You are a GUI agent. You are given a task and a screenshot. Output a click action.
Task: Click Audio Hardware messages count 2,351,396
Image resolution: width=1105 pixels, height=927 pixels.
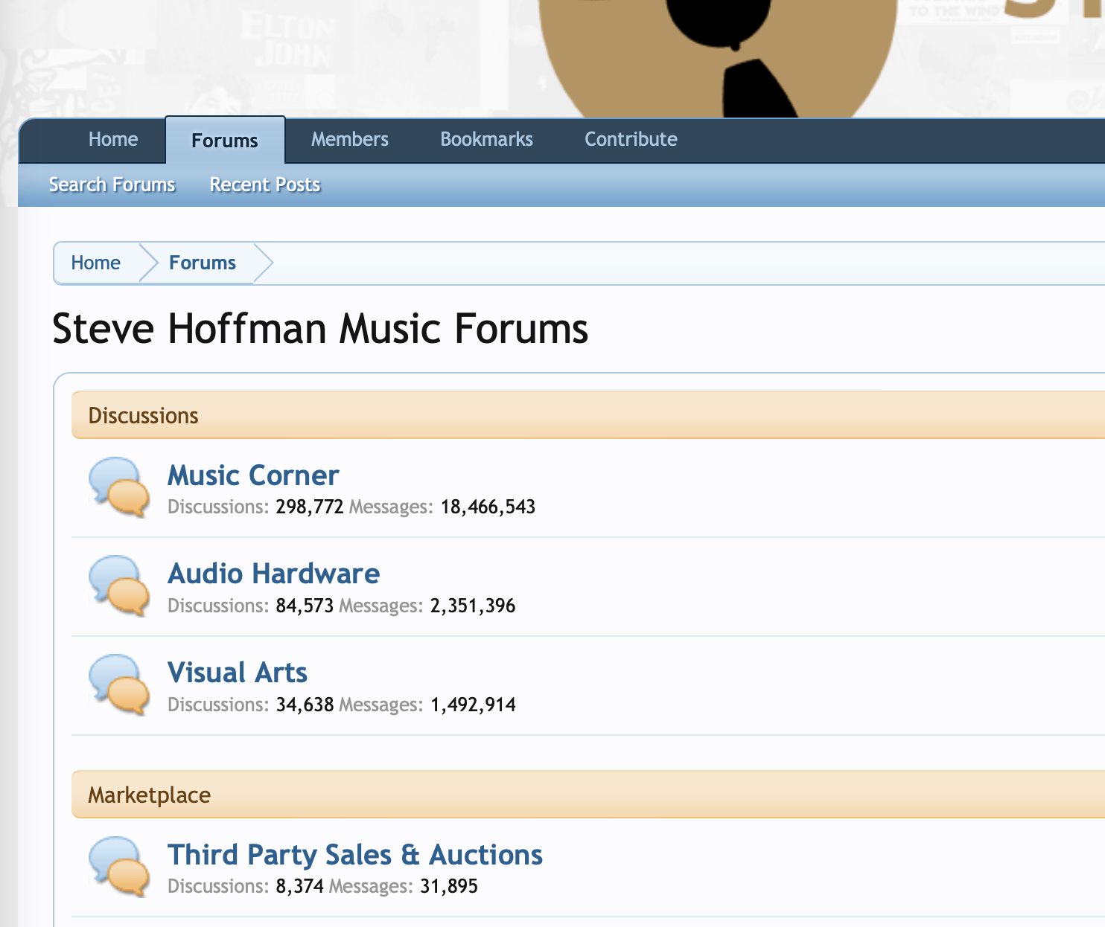pos(473,606)
